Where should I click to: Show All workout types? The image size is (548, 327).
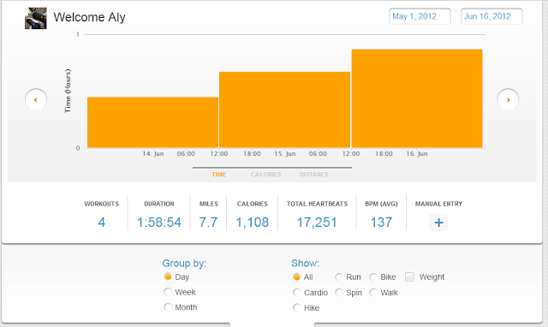tap(297, 277)
